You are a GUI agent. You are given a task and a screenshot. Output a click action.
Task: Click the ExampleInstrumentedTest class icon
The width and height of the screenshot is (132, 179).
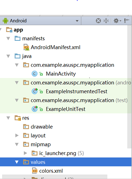[35, 91]
